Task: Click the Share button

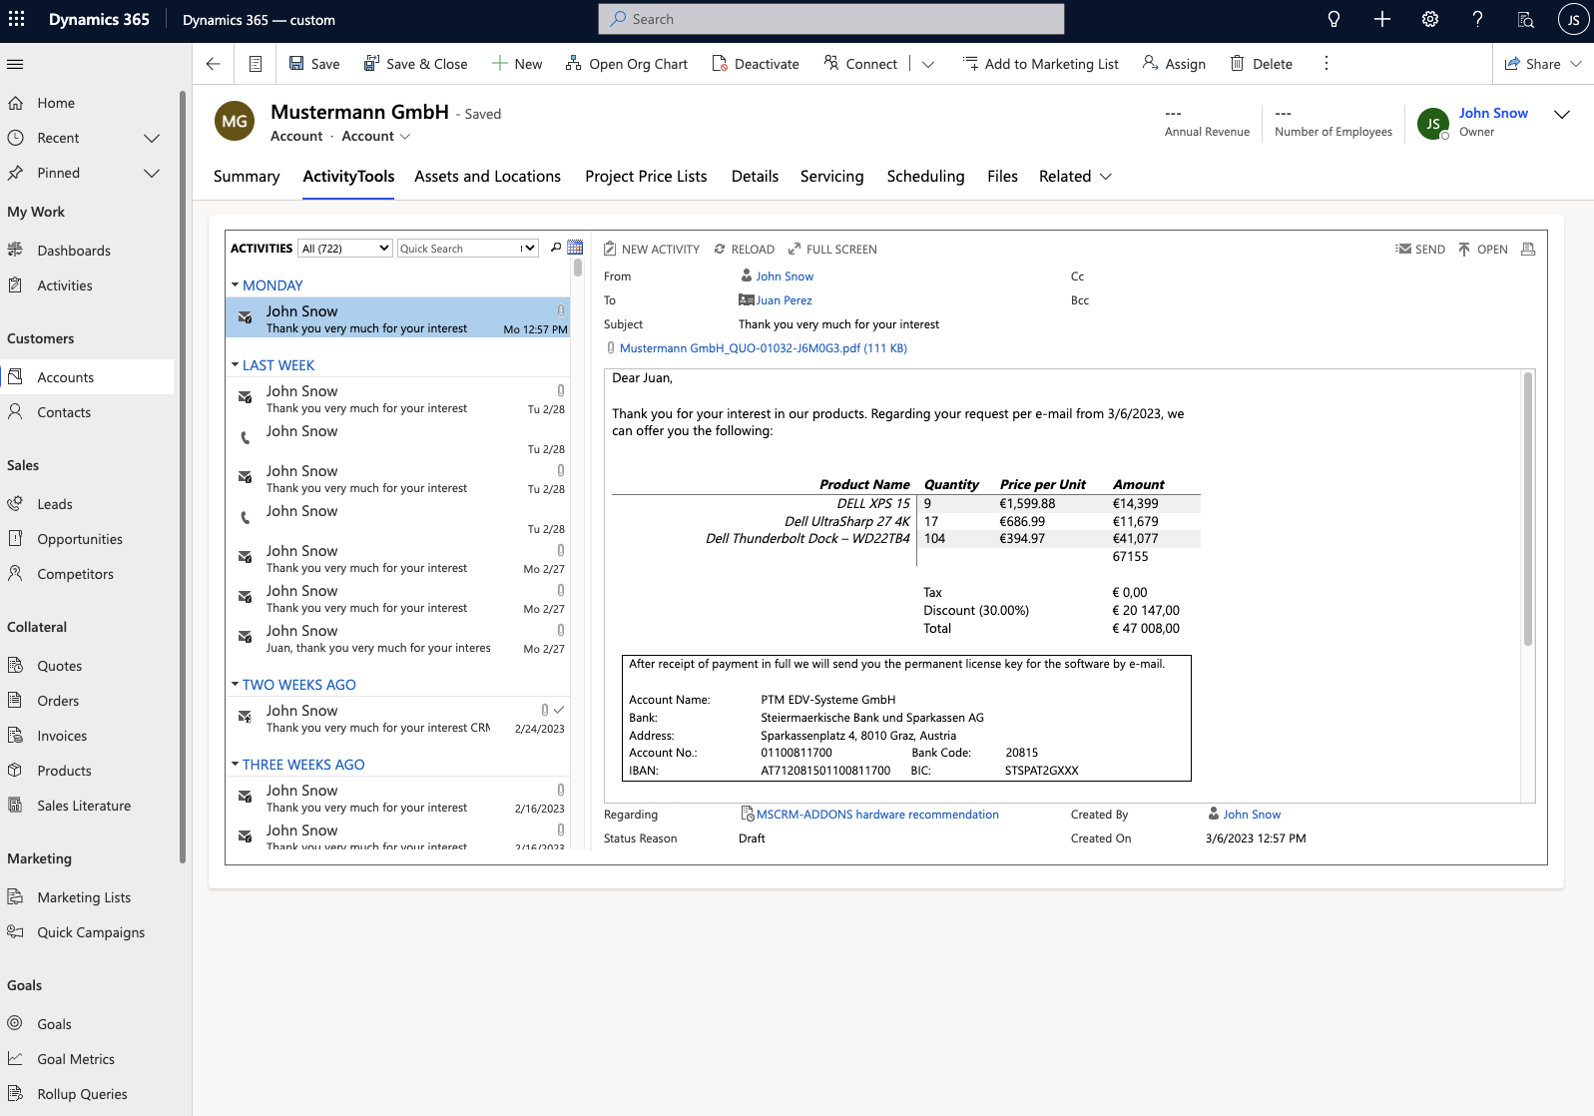Action: point(1543,64)
